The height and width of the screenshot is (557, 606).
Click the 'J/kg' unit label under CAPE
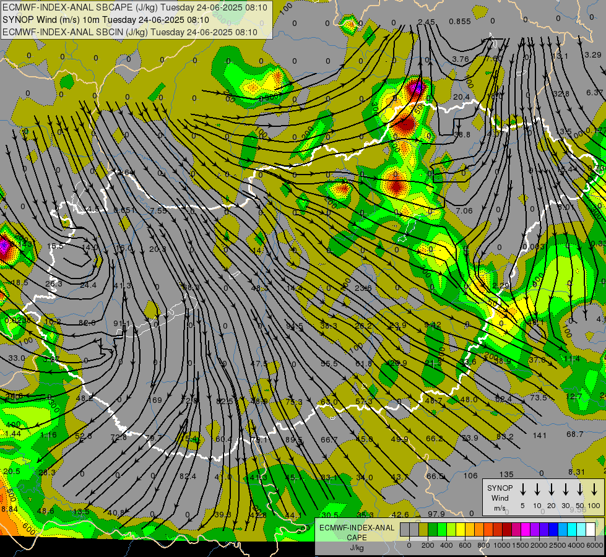pos(357,548)
